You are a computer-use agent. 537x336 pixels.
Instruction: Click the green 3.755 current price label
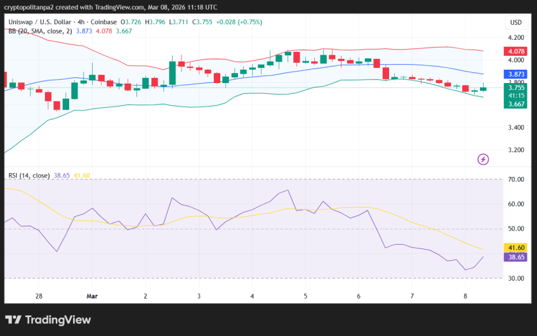(515, 88)
